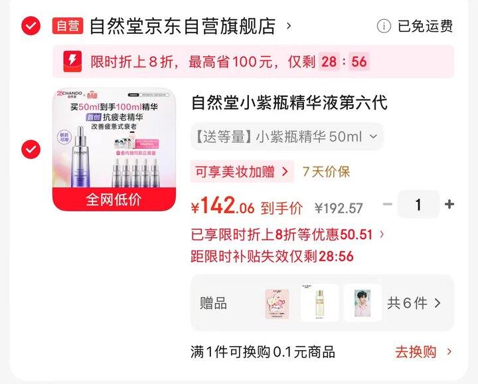Tap the red lightning flash-sale icon
The height and width of the screenshot is (384, 478).
pyautogui.click(x=72, y=61)
